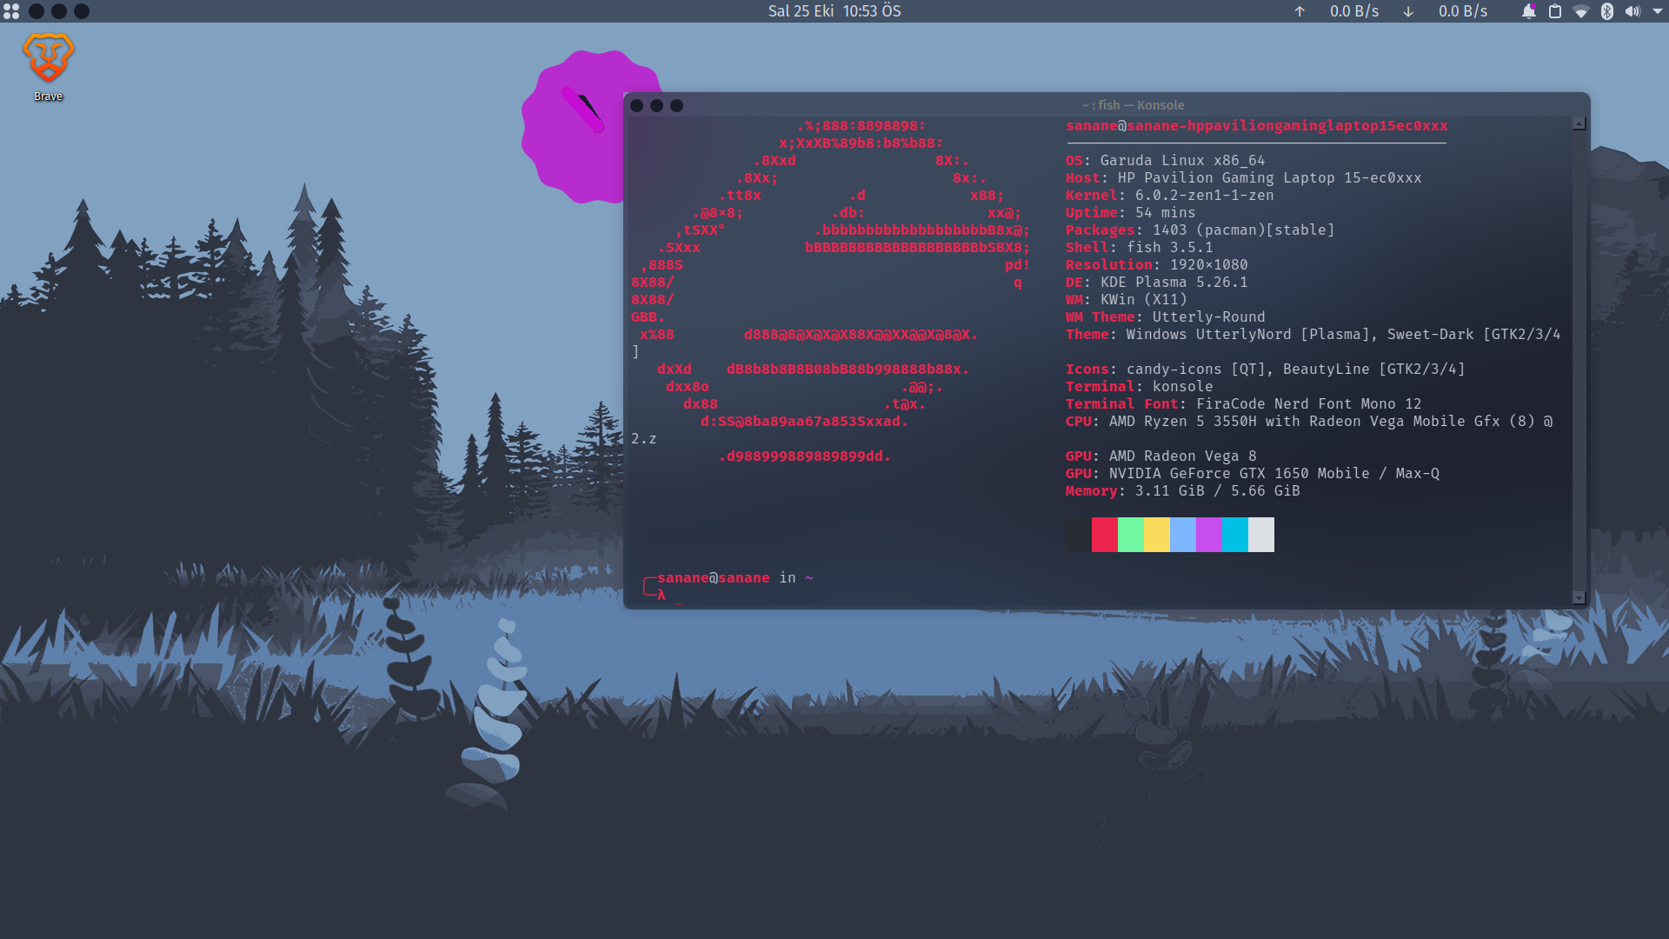Expand the hidden system tray icons arrow
This screenshot has height=939, width=1669.
click(x=1657, y=11)
